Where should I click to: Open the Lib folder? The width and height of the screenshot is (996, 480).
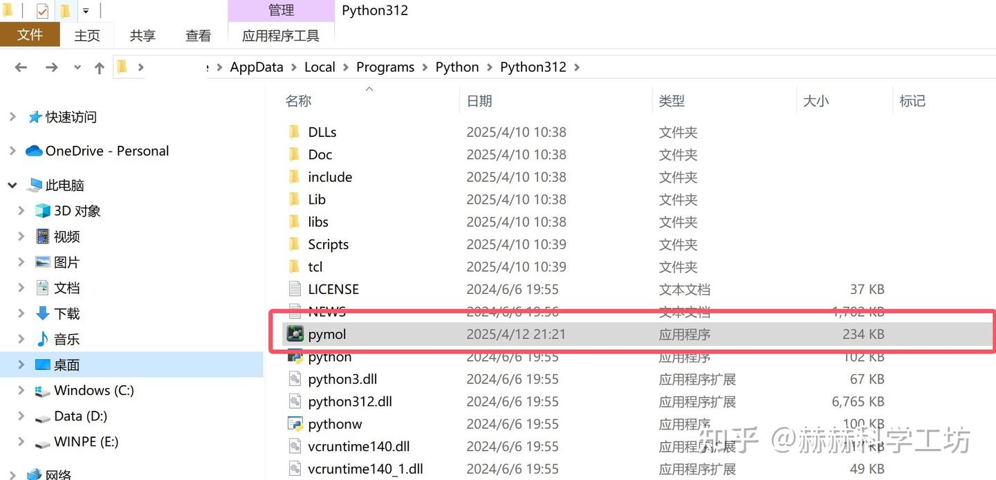tap(316, 199)
